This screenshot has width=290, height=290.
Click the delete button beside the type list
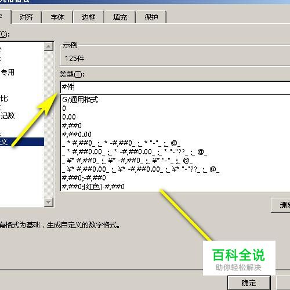(x=281, y=205)
